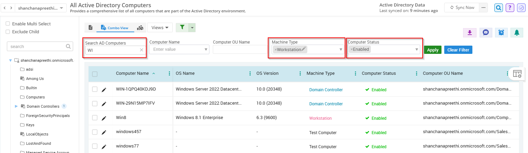Viewport: 528px width, 153px height.
Task: Open the Computer Name column options menu
Action: click(x=169, y=73)
